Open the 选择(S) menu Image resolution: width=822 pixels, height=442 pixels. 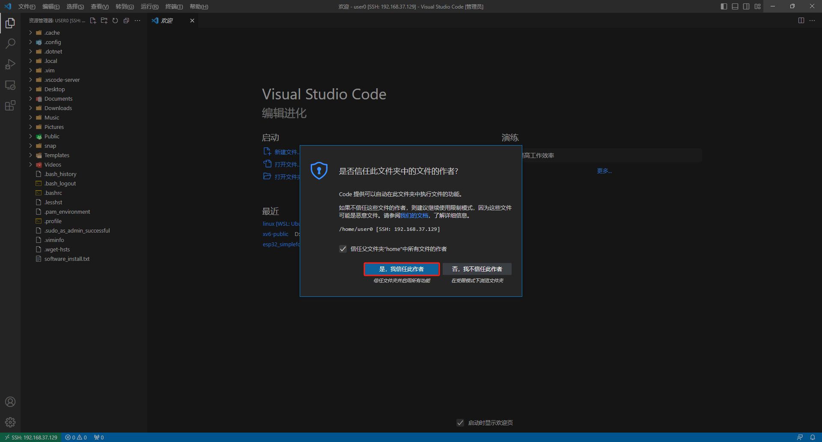click(75, 6)
